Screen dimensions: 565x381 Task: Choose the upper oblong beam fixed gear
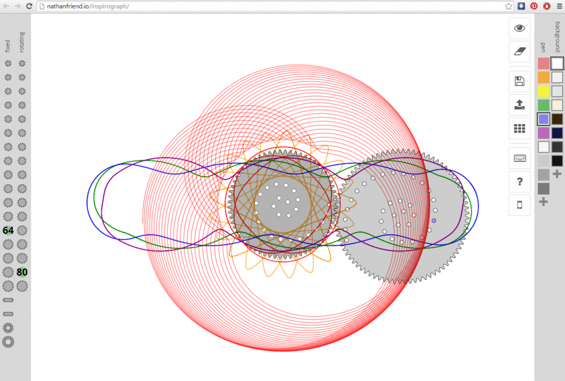8,300
